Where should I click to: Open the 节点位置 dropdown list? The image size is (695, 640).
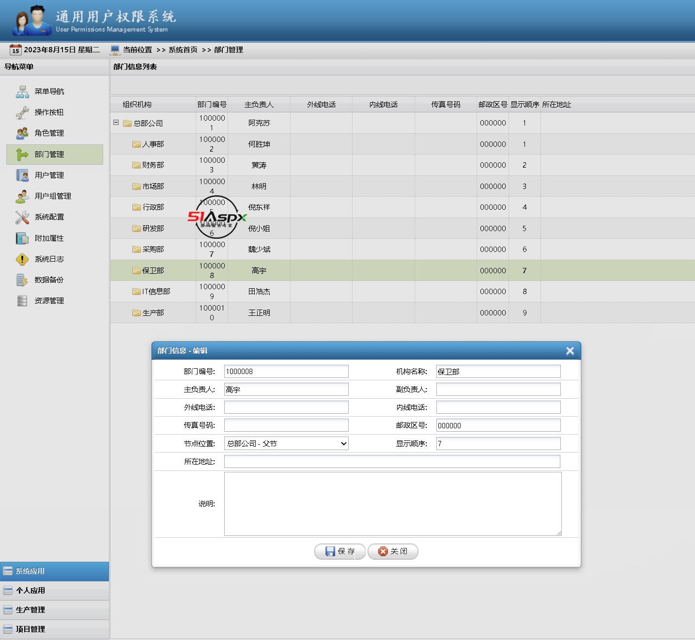[x=286, y=443]
